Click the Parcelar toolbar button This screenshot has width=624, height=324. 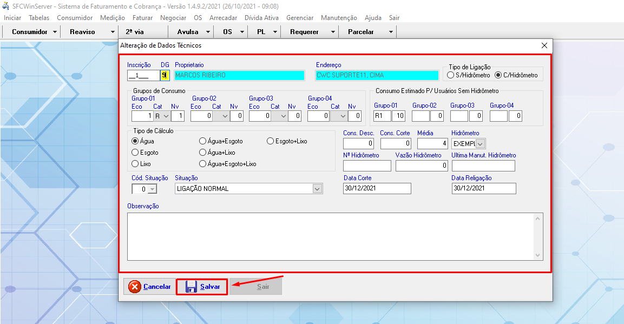tap(361, 32)
